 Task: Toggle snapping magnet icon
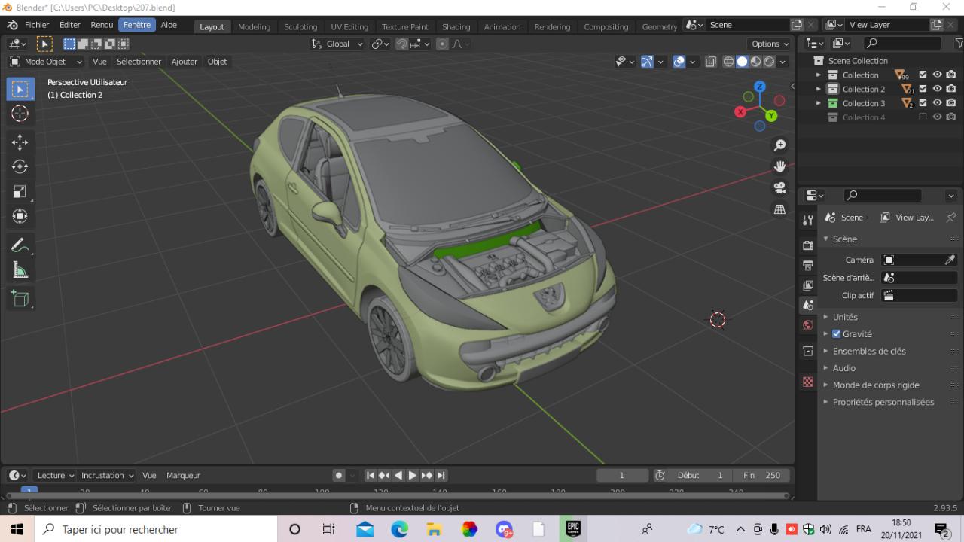point(402,44)
